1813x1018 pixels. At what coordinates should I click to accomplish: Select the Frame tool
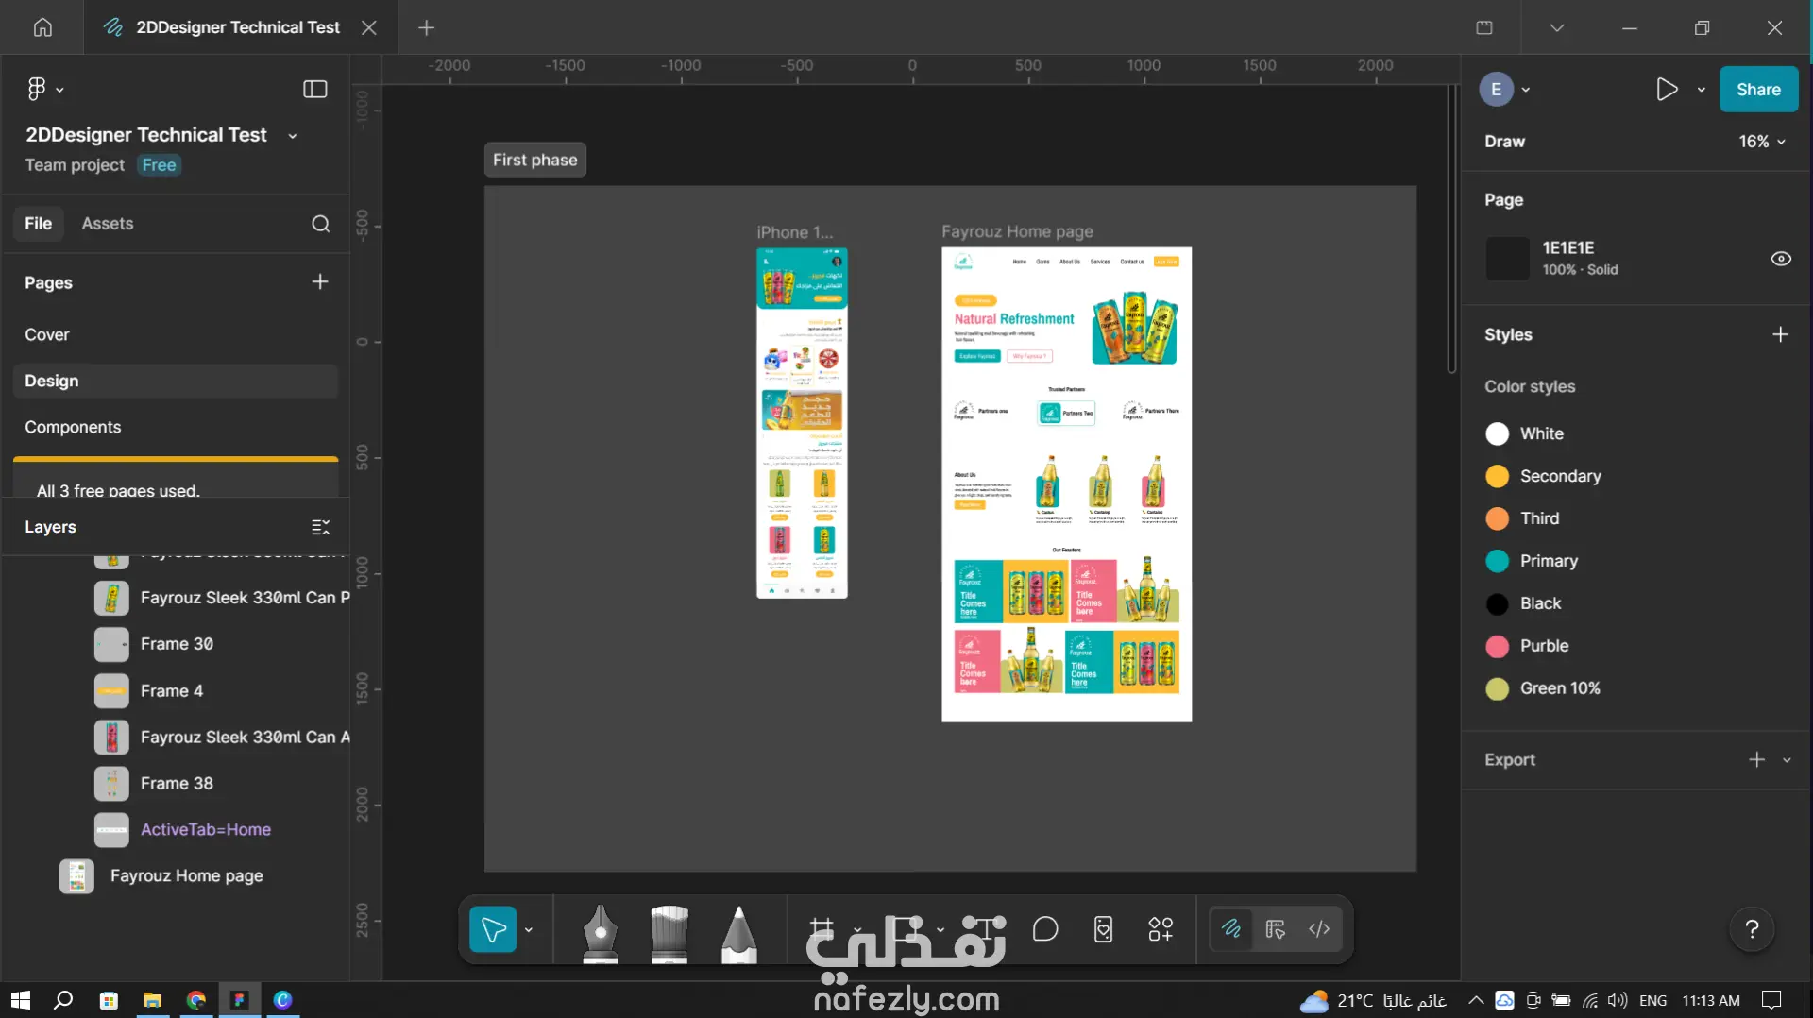[x=822, y=929]
